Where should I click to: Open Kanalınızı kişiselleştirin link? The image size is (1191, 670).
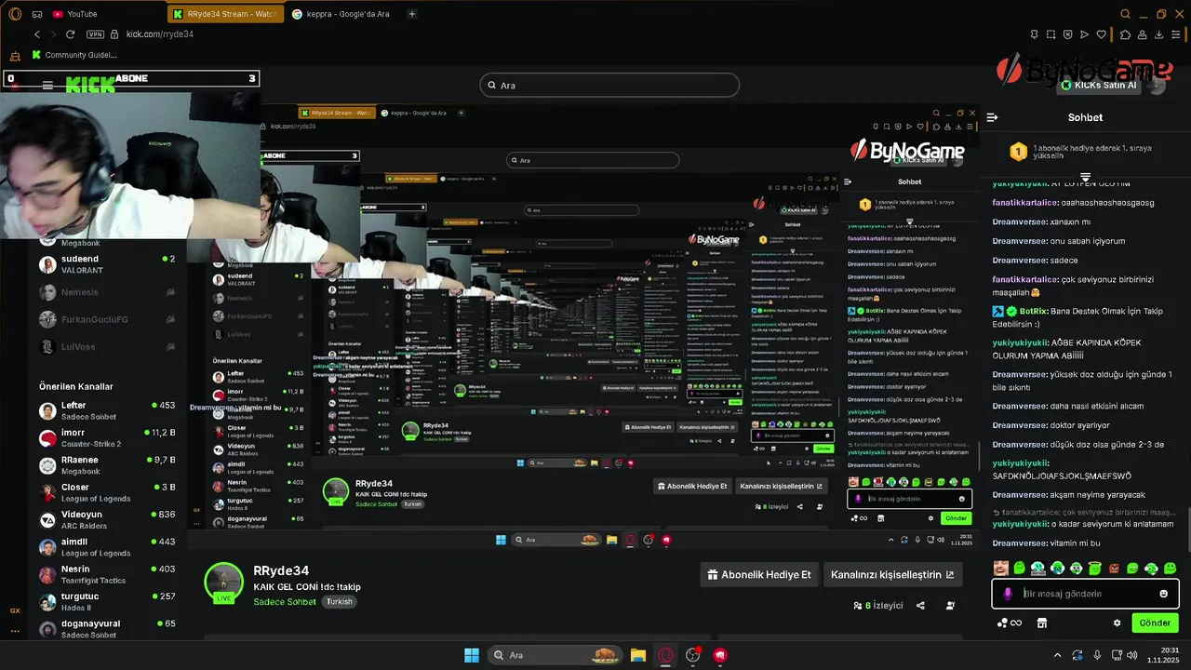tap(892, 574)
